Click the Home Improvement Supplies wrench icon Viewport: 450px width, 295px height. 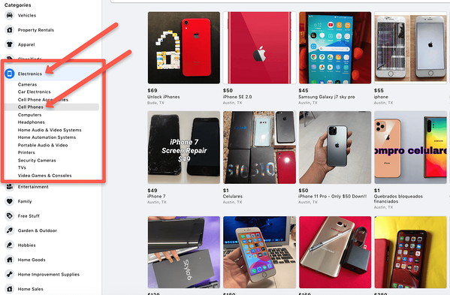(x=10, y=275)
